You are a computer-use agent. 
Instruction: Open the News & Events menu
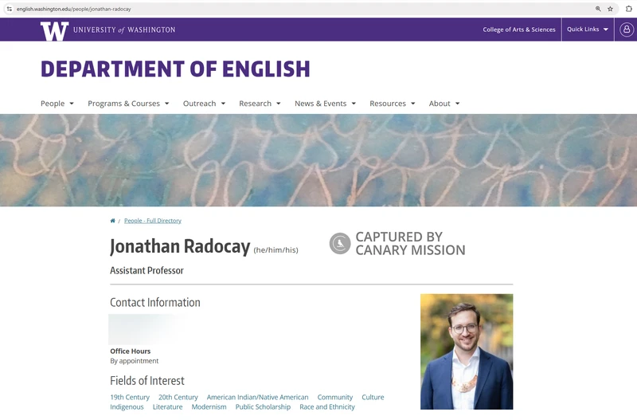point(321,104)
